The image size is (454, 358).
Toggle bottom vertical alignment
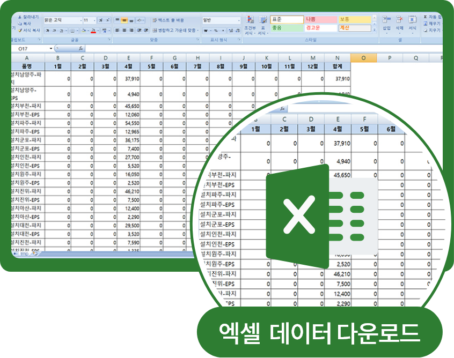pyautogui.click(x=131, y=20)
